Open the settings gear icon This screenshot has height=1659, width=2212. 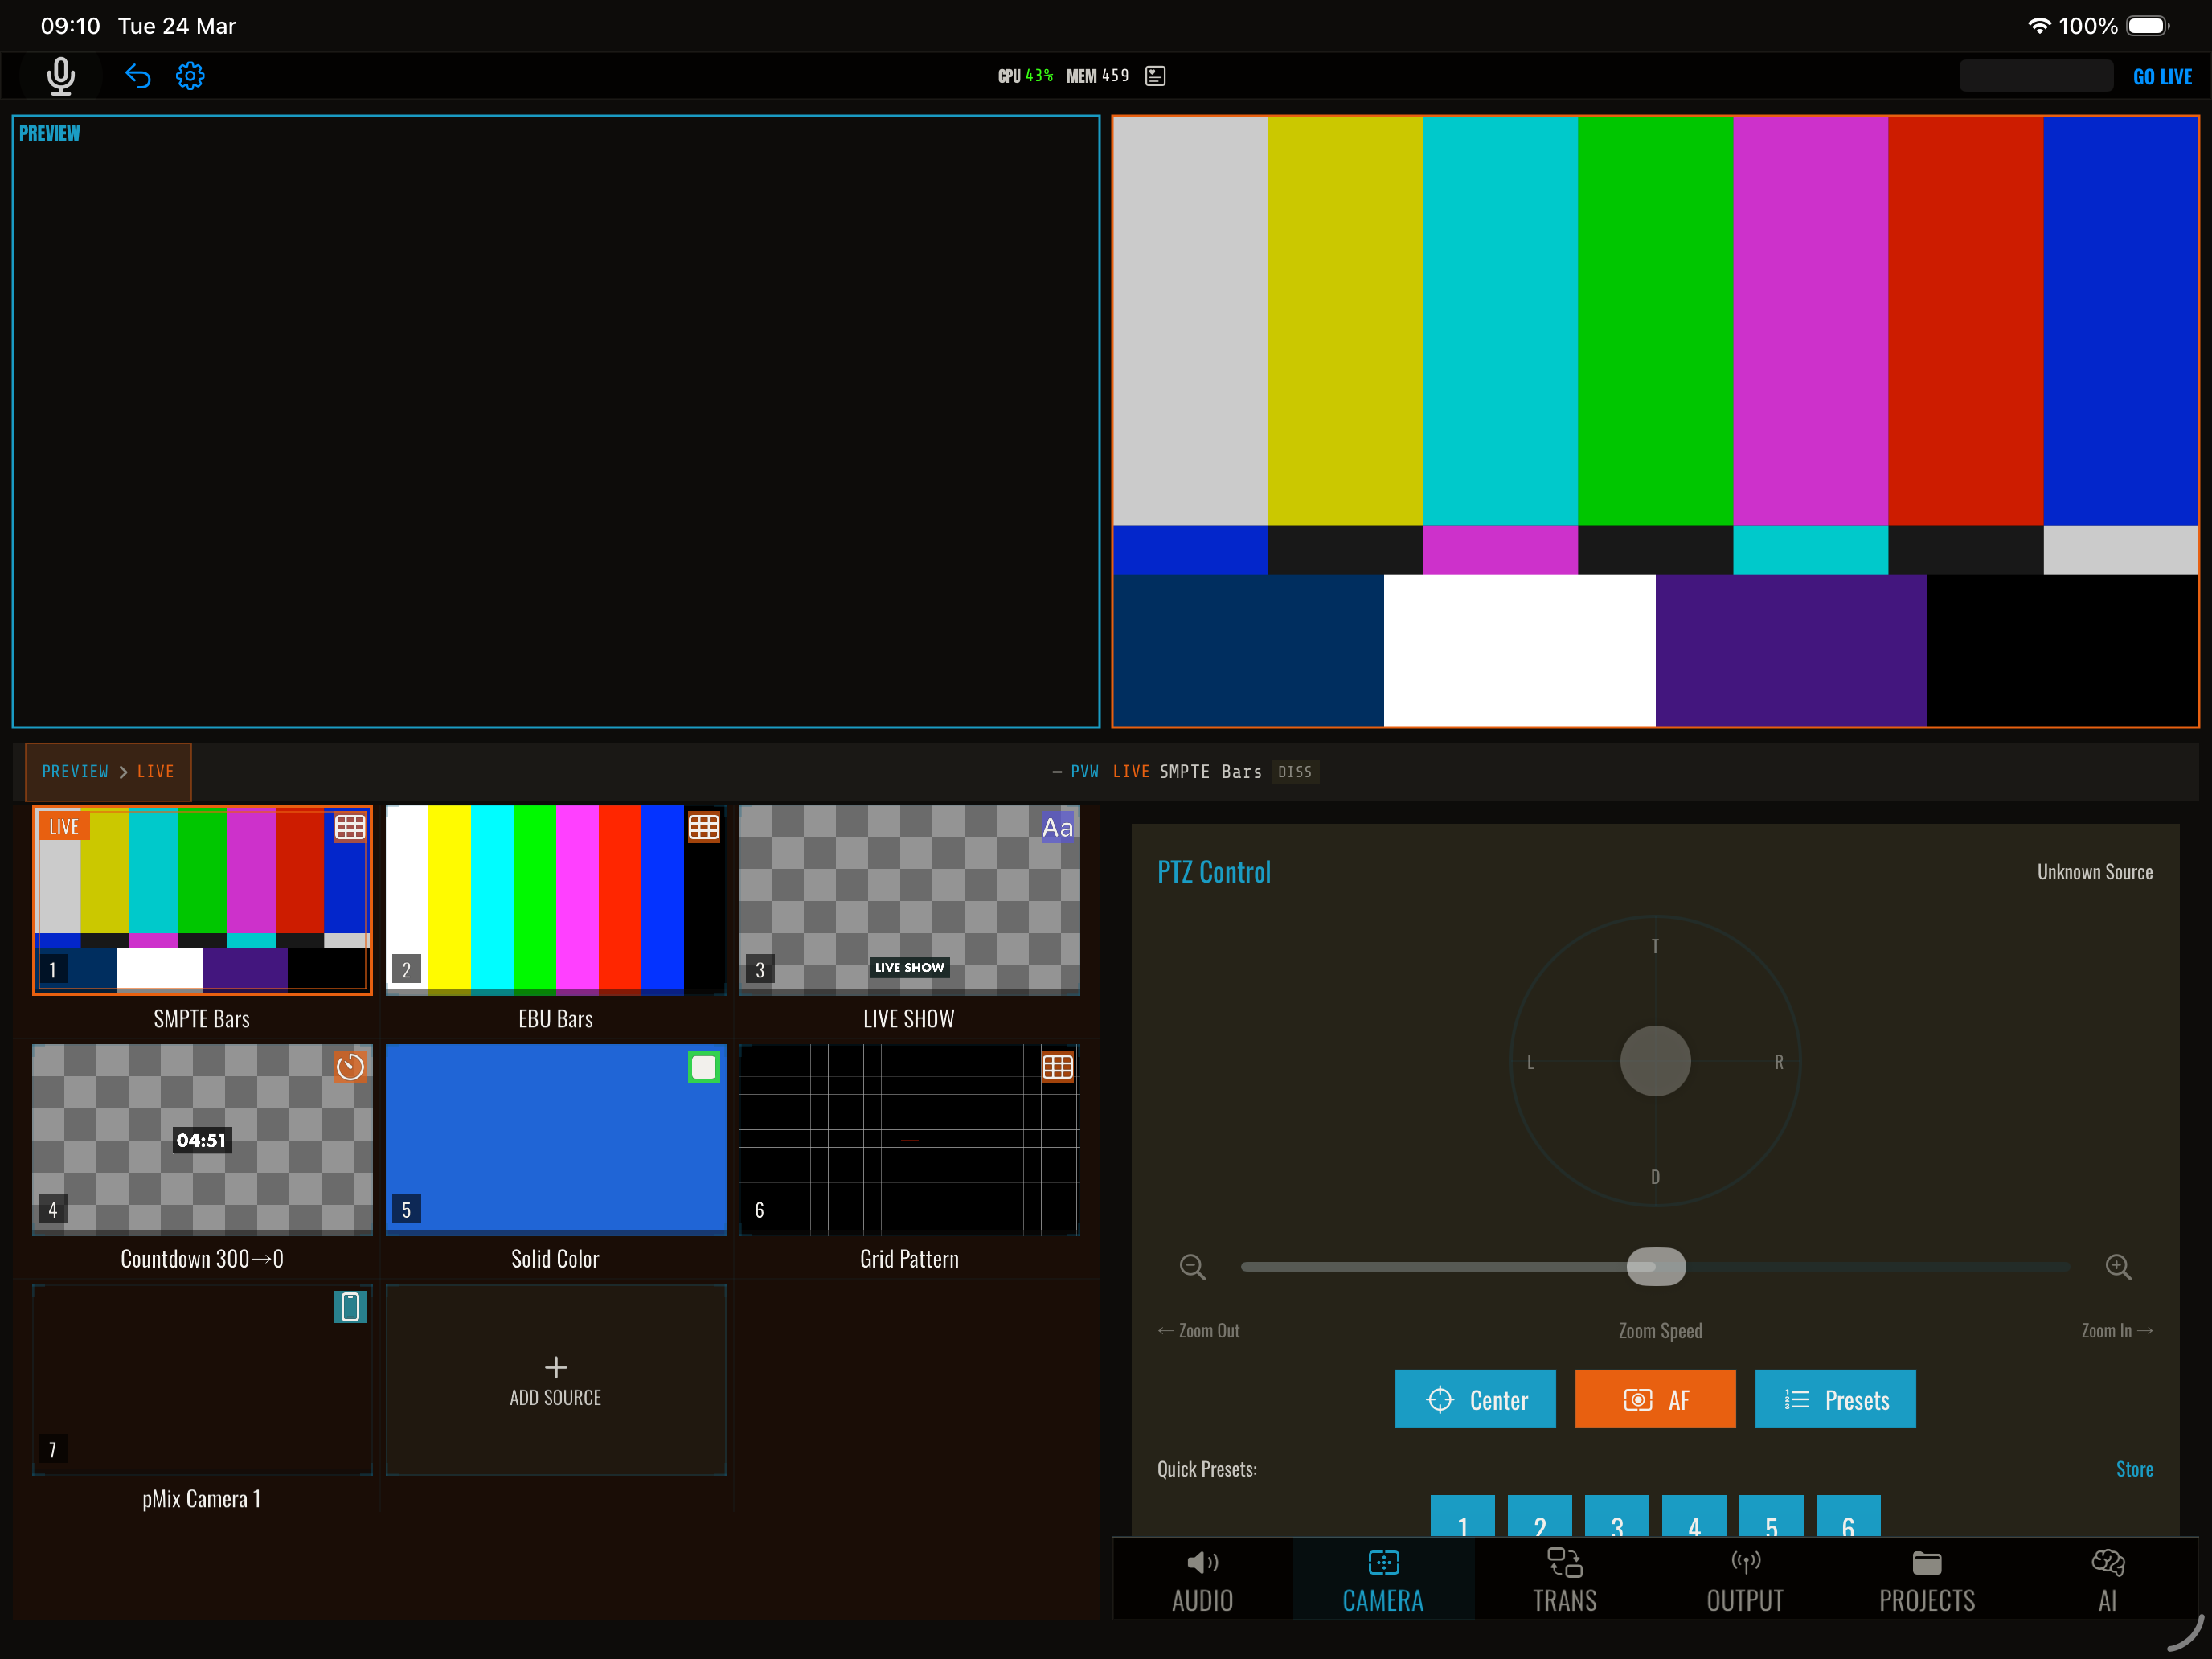click(x=189, y=75)
